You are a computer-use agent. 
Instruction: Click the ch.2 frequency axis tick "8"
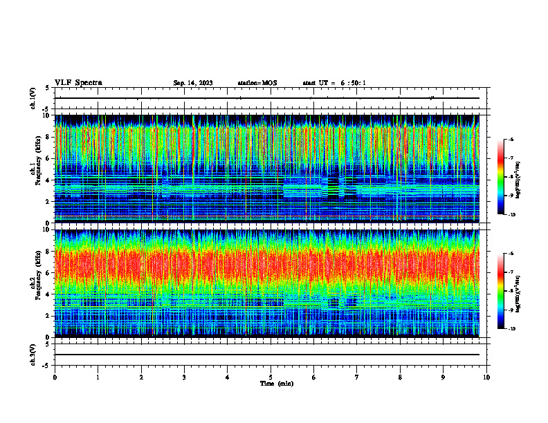[x=48, y=252]
